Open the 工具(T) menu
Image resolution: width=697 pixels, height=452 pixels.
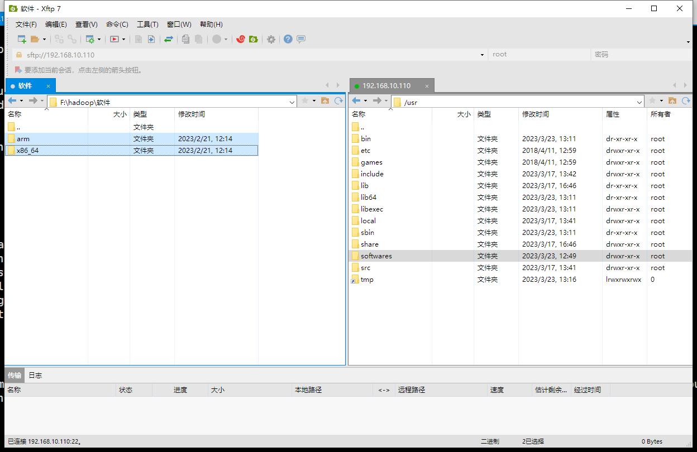coord(147,25)
